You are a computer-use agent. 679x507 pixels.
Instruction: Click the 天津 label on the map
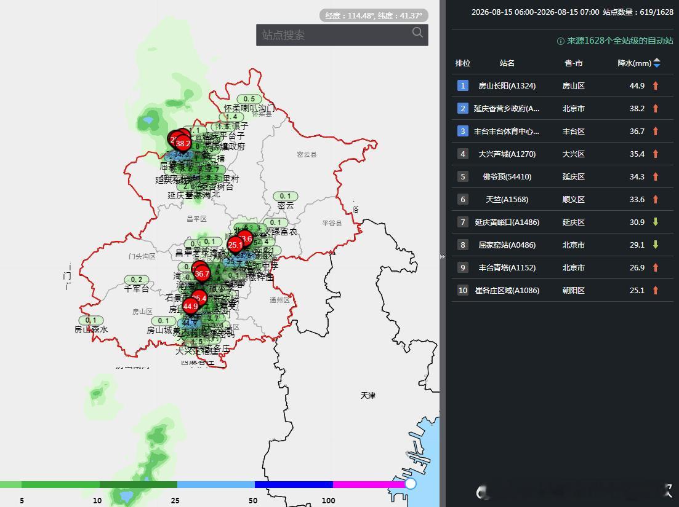pyautogui.click(x=368, y=396)
